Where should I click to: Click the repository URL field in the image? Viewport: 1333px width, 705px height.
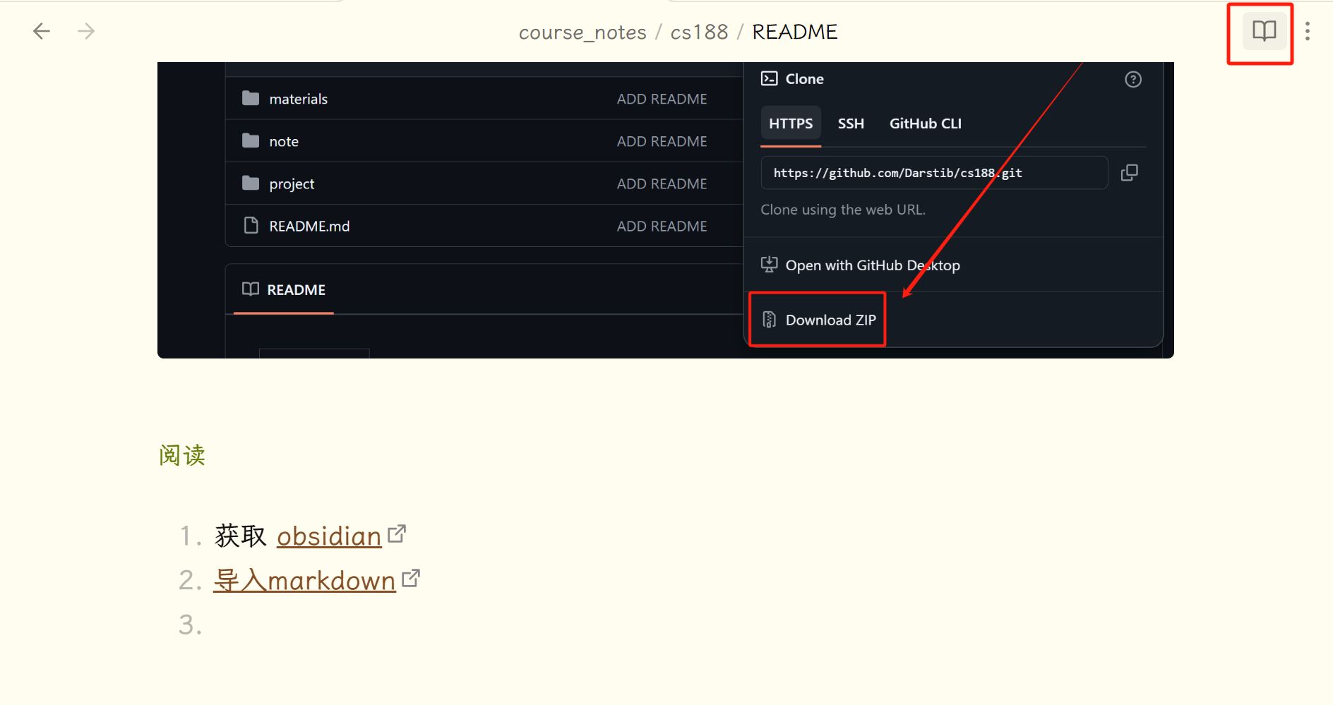(x=933, y=173)
